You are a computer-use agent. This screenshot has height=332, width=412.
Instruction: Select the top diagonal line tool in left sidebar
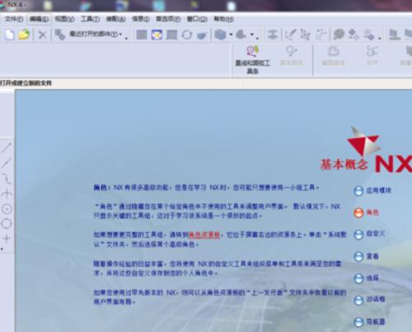click(7, 147)
